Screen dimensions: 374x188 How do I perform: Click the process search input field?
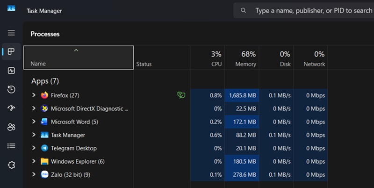[x=303, y=10]
